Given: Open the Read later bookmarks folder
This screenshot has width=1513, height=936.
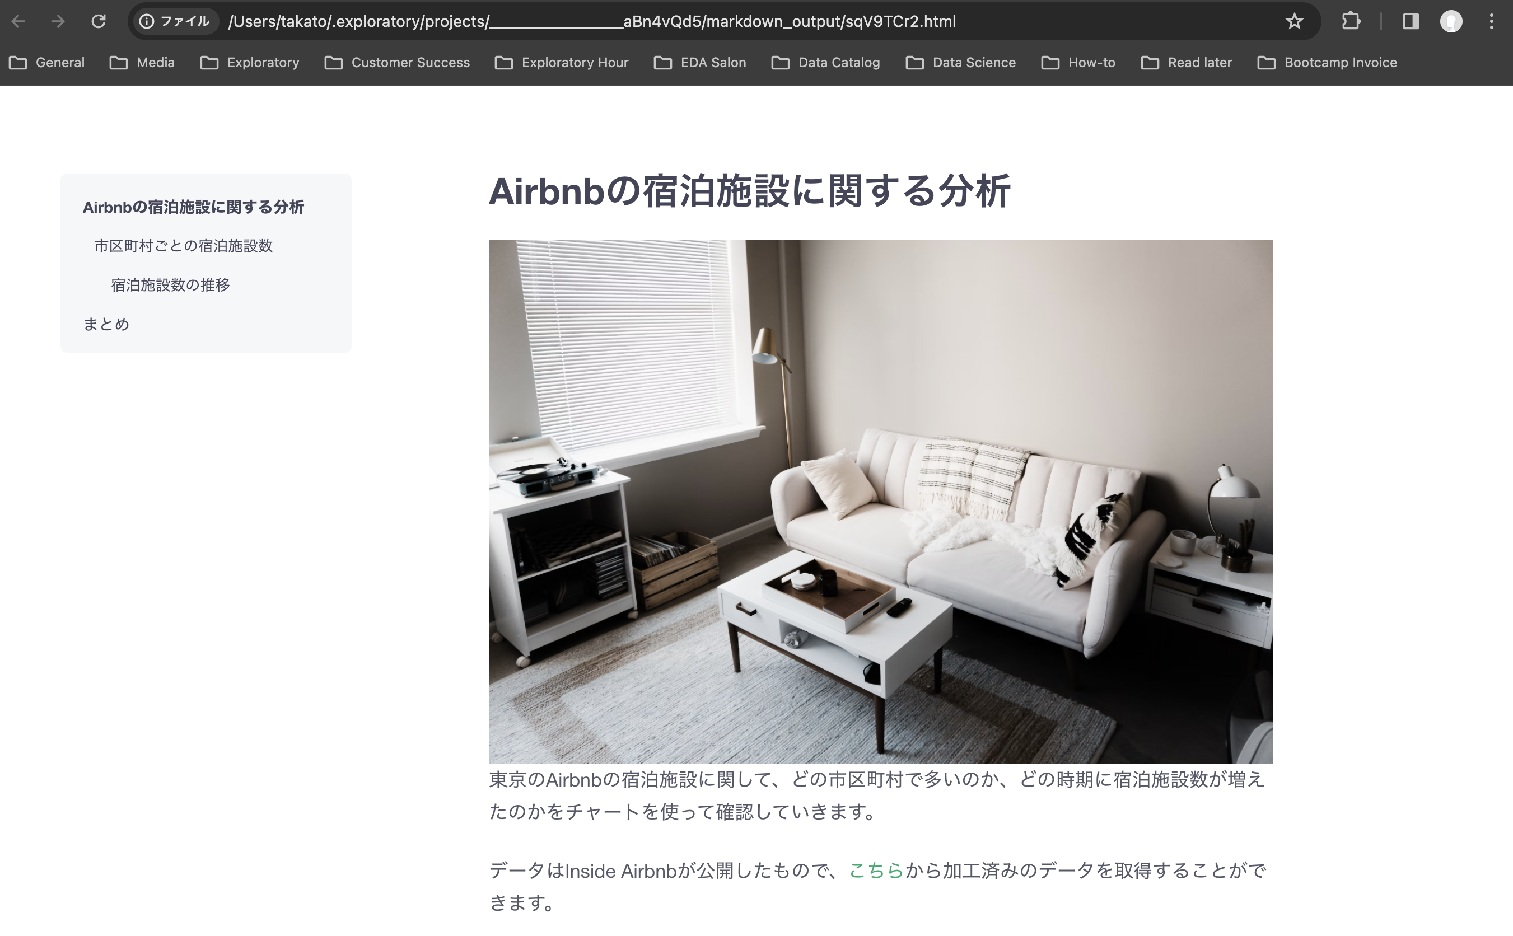Looking at the screenshot, I should click(x=1187, y=63).
